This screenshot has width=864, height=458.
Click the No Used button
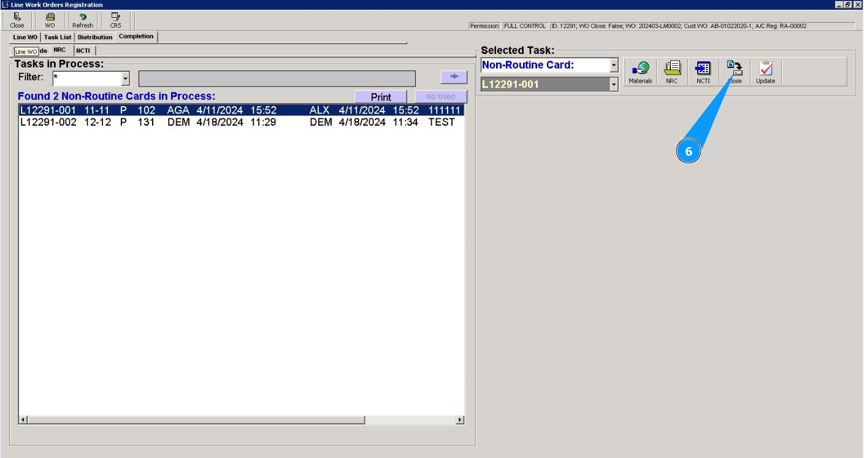[440, 97]
